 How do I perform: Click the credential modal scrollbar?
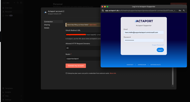[x=173, y=77]
